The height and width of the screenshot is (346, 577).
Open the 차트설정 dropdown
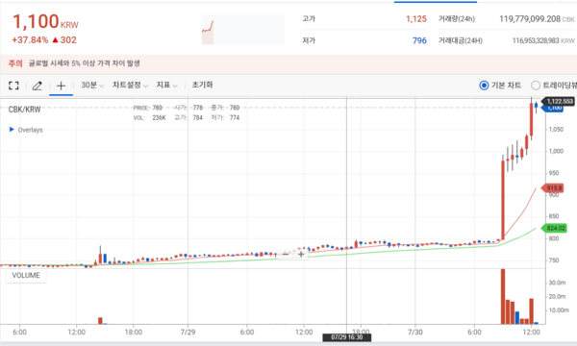tap(130, 85)
